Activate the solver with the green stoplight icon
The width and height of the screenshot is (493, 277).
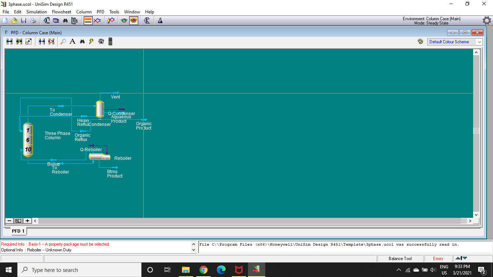tap(124, 21)
